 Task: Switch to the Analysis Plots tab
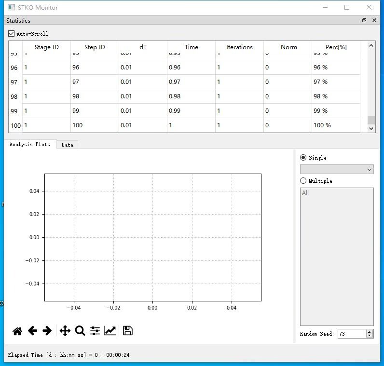[x=30, y=144]
